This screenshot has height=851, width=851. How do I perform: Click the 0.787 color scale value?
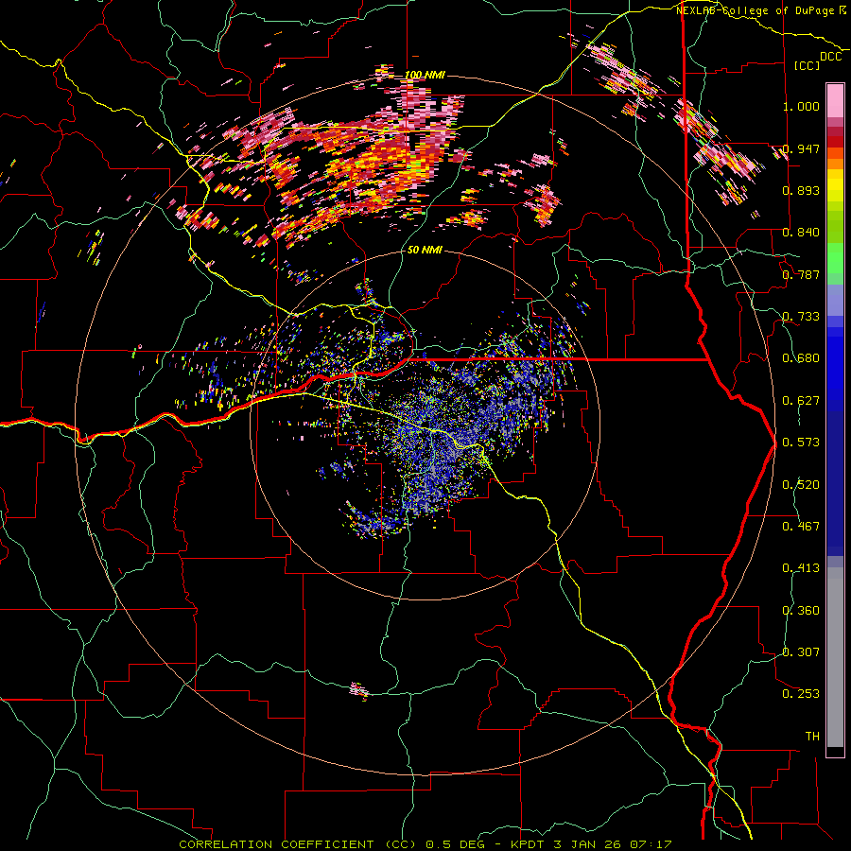(x=801, y=274)
